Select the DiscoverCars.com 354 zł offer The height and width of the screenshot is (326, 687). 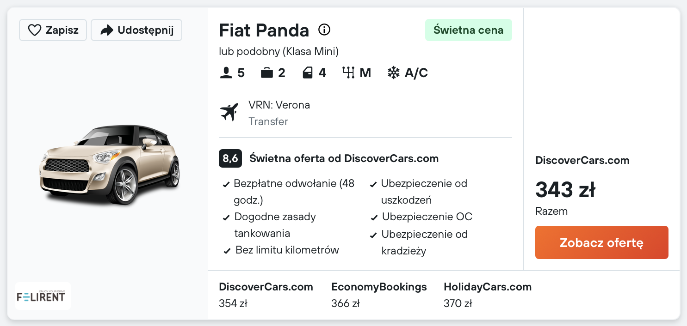tap(266, 295)
